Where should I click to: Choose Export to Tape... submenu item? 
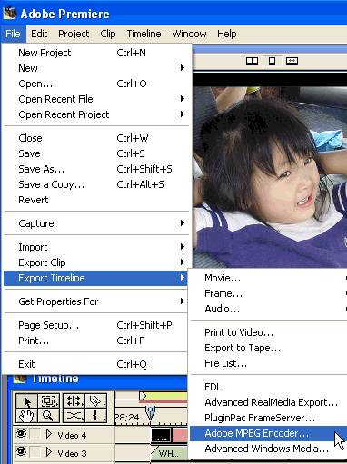[x=268, y=348]
